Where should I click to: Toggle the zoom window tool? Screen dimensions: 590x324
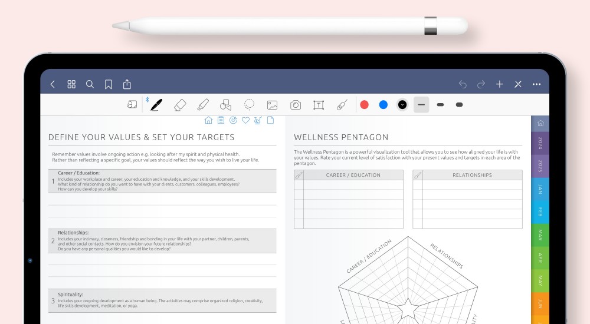coord(132,104)
